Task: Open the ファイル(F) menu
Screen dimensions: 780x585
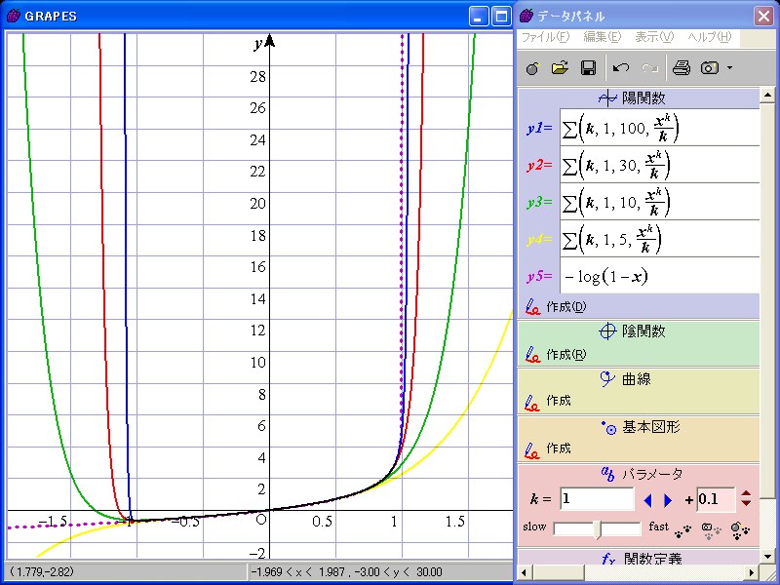Action: [545, 37]
